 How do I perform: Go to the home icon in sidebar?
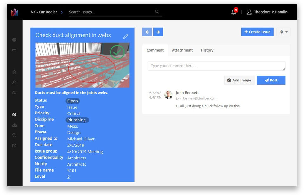[14, 72]
